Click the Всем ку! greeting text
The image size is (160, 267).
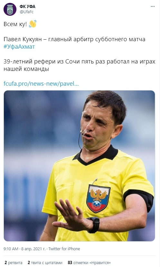pyautogui.click(x=15, y=24)
